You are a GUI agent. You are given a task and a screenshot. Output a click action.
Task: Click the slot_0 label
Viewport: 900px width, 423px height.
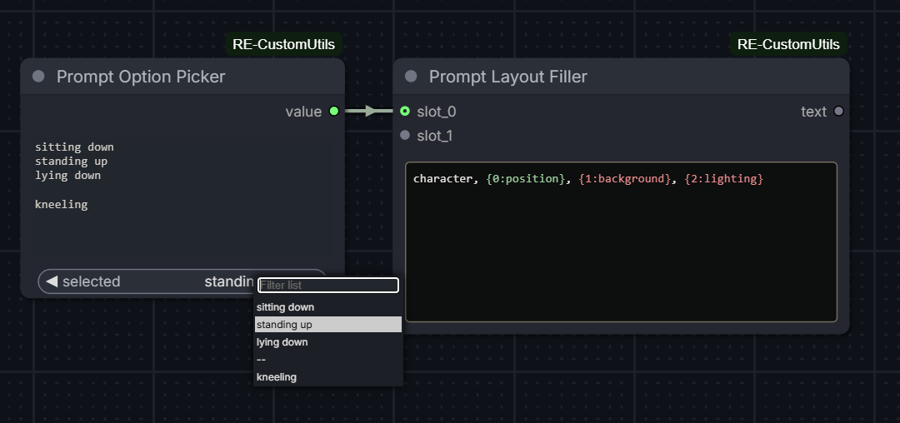[x=436, y=112]
